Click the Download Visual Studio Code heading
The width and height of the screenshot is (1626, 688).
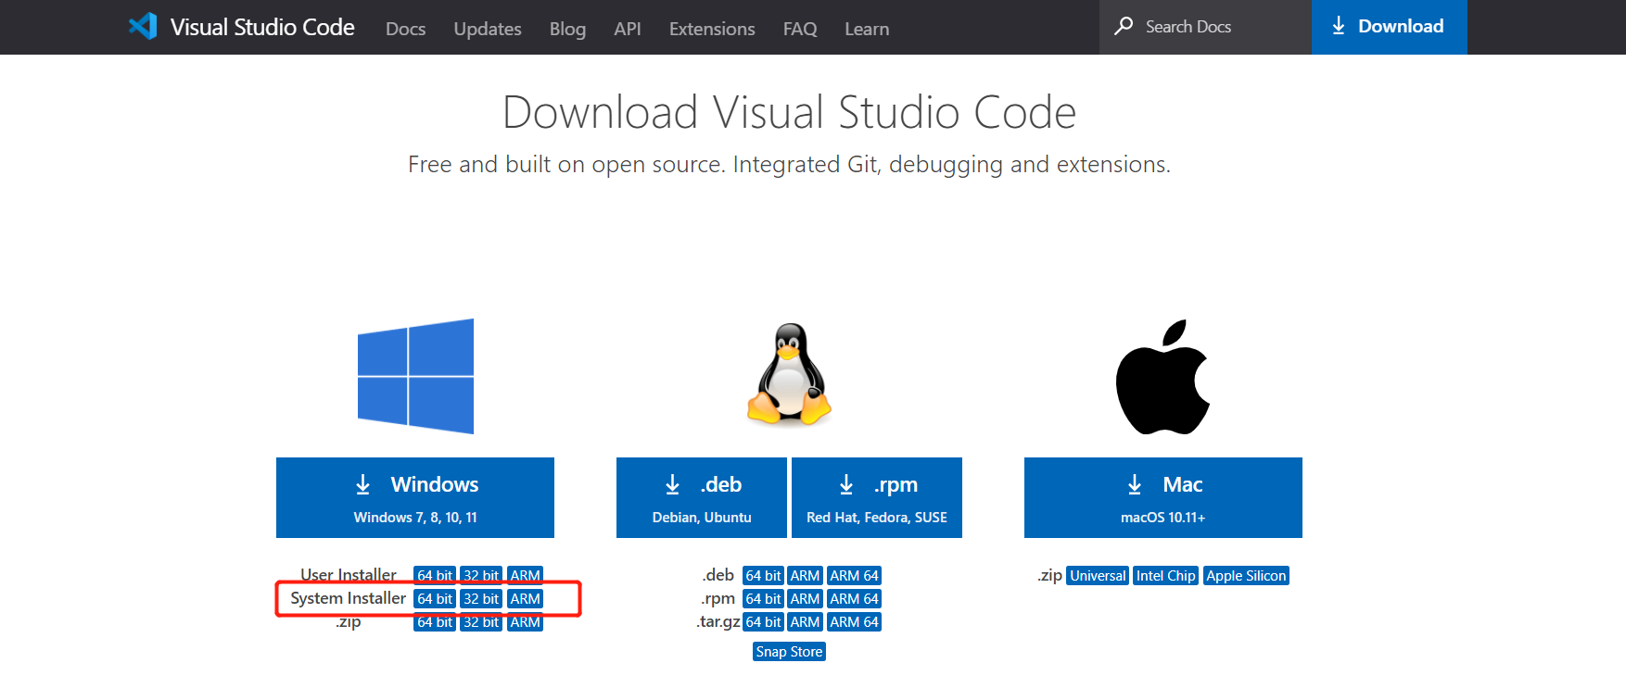(x=789, y=112)
